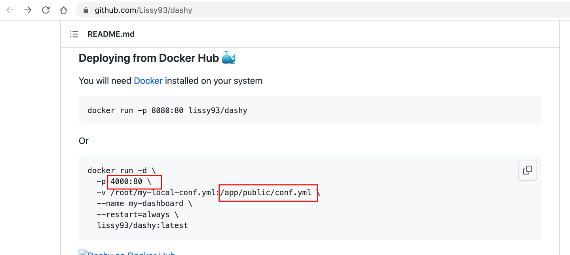Screen dimensions: 570x255
Task: Go to the browser home page
Action: 63,10
